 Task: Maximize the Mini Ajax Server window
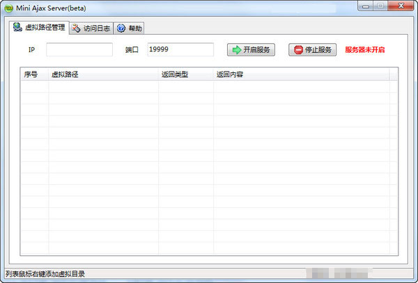[x=380, y=6]
